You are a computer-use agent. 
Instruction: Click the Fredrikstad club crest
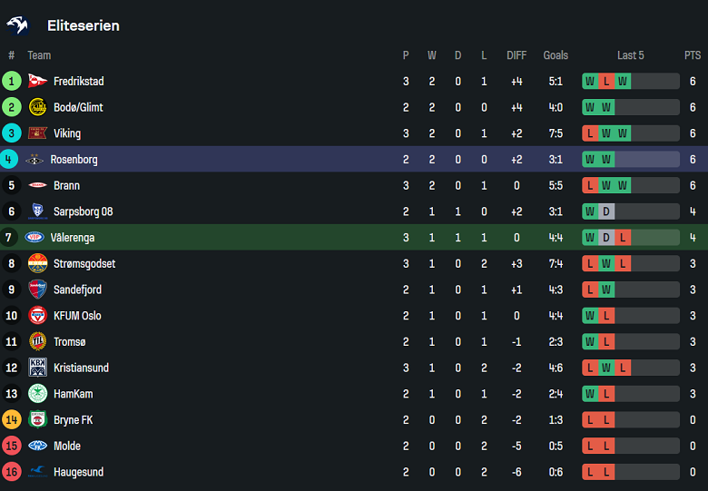(x=37, y=81)
